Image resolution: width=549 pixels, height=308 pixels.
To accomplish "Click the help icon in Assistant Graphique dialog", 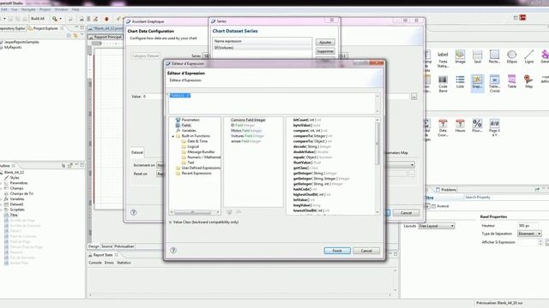I will [x=134, y=212].
